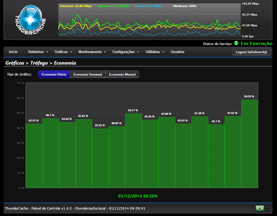Open the Usuários page
277x216 pixels.
[177, 52]
